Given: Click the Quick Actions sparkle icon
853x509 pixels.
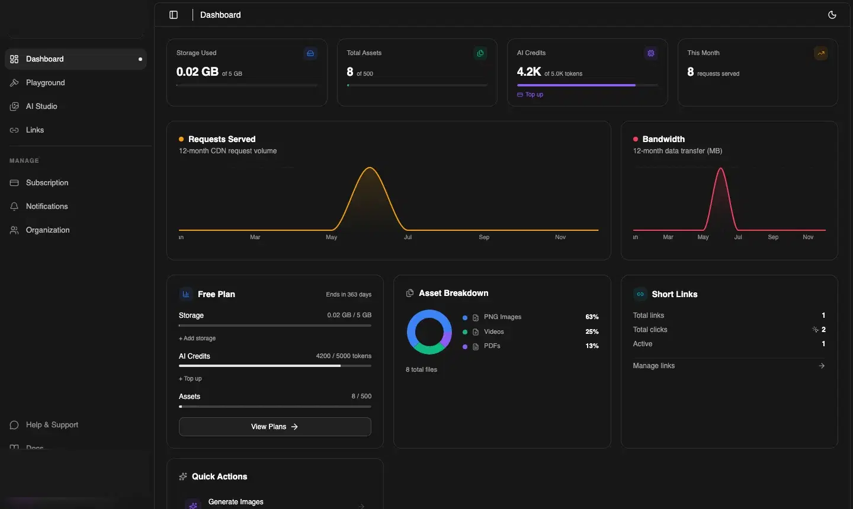Looking at the screenshot, I should 183,476.
